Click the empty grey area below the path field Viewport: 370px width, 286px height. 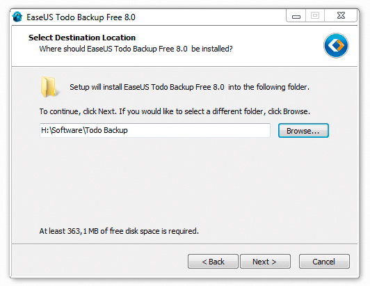tap(184, 182)
